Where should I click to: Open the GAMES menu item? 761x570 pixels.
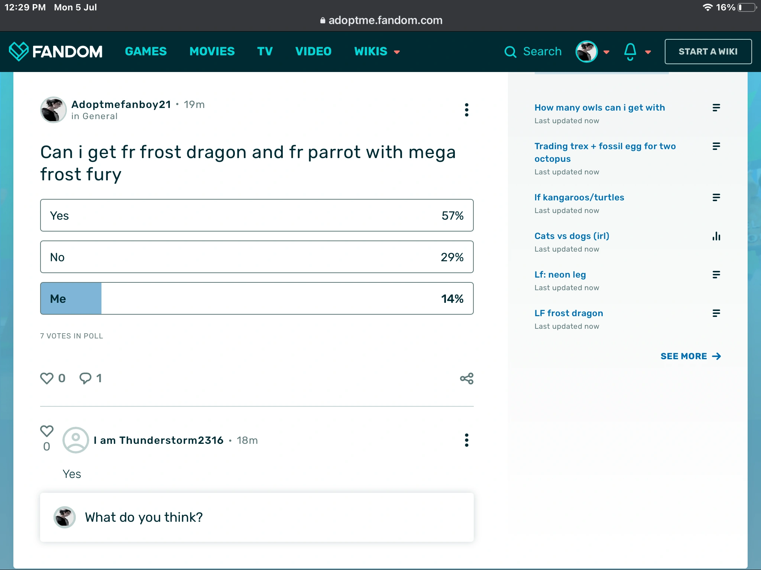pos(146,51)
